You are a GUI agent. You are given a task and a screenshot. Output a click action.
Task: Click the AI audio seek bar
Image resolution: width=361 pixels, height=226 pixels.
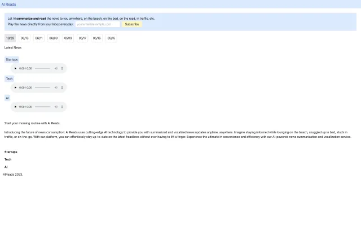pos(42,107)
